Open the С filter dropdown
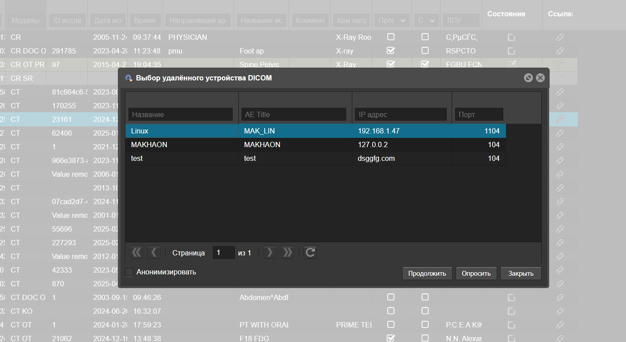The width and height of the screenshot is (626, 342). (427, 20)
